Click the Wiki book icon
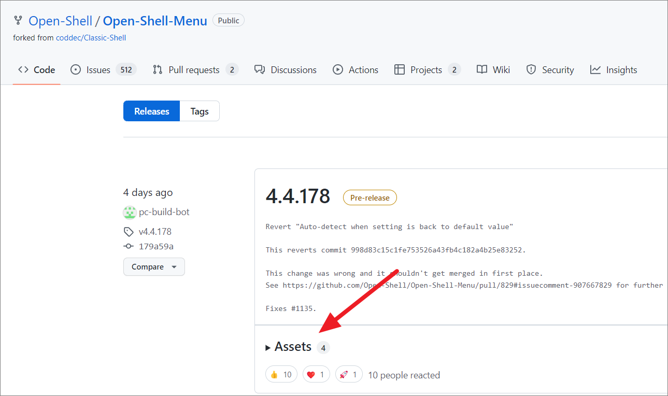 click(x=482, y=69)
